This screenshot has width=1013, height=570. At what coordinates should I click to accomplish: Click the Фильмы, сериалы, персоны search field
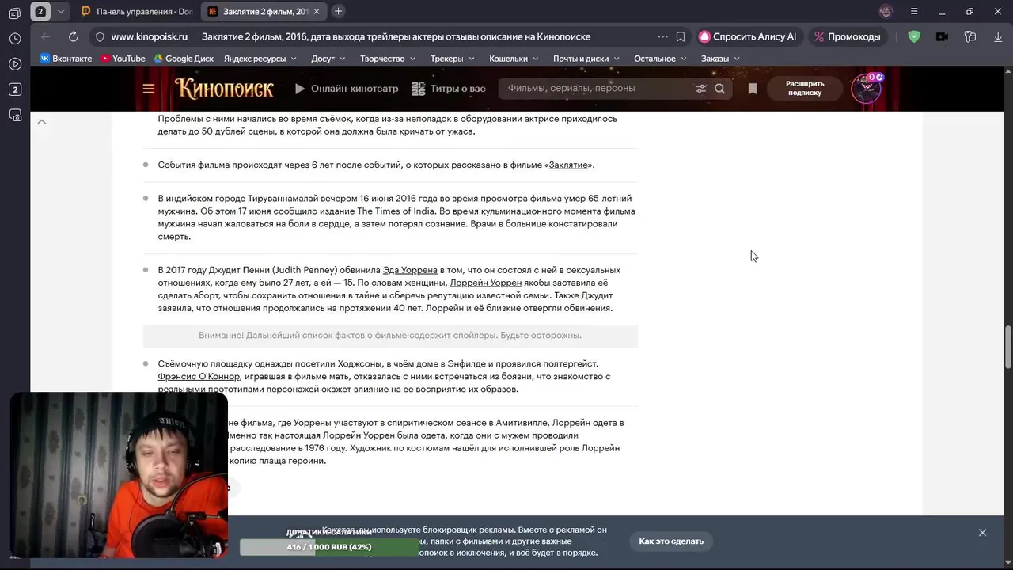pyautogui.click(x=598, y=89)
